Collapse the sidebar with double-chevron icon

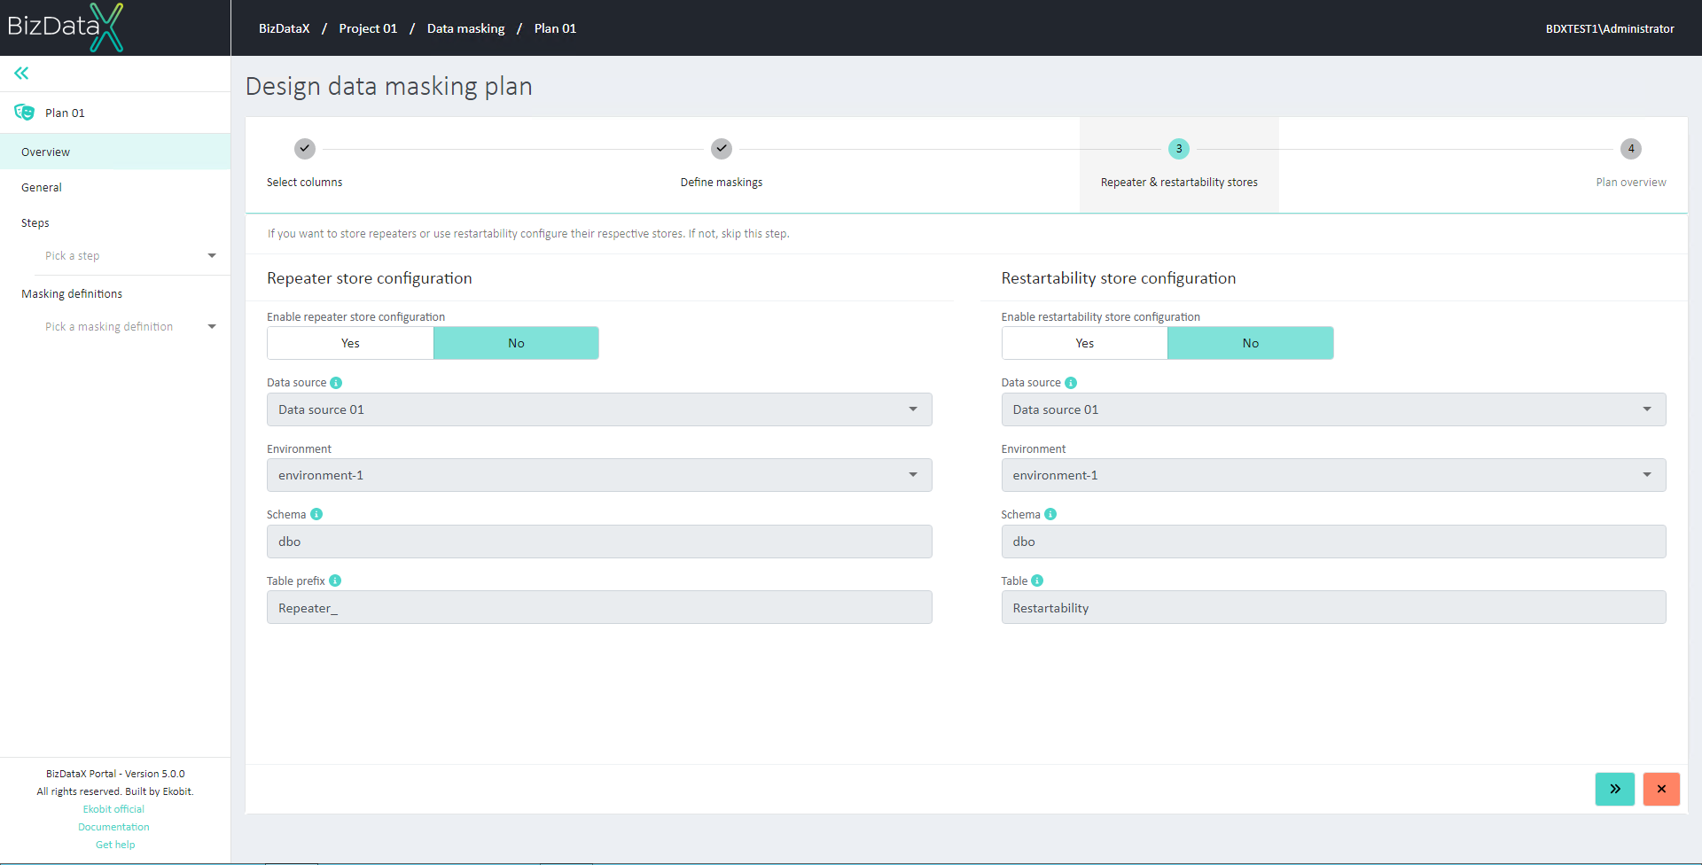[21, 73]
